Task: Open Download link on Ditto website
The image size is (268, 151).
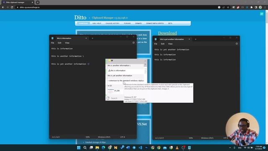Action: [167, 33]
